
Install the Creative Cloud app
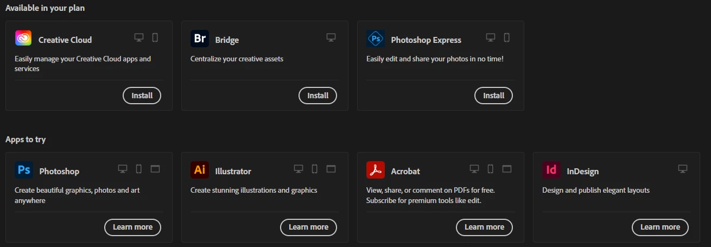point(142,96)
